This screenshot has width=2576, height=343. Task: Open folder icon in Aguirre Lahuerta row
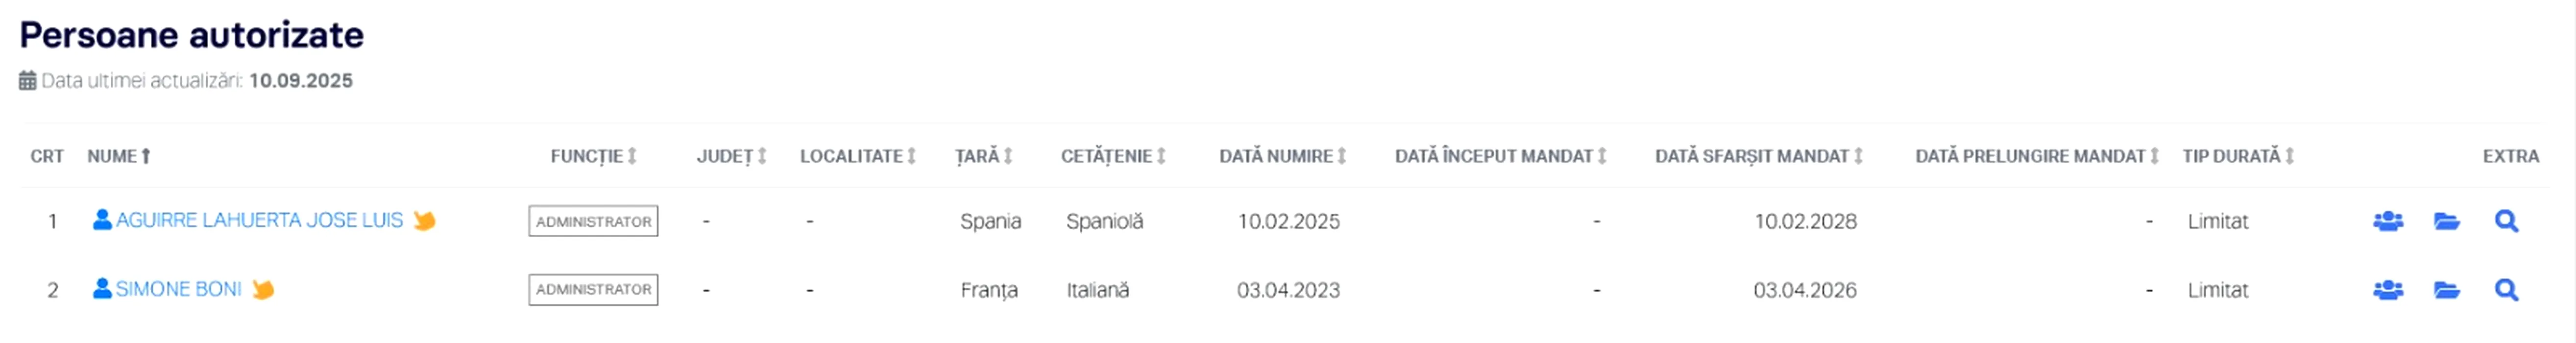2446,221
